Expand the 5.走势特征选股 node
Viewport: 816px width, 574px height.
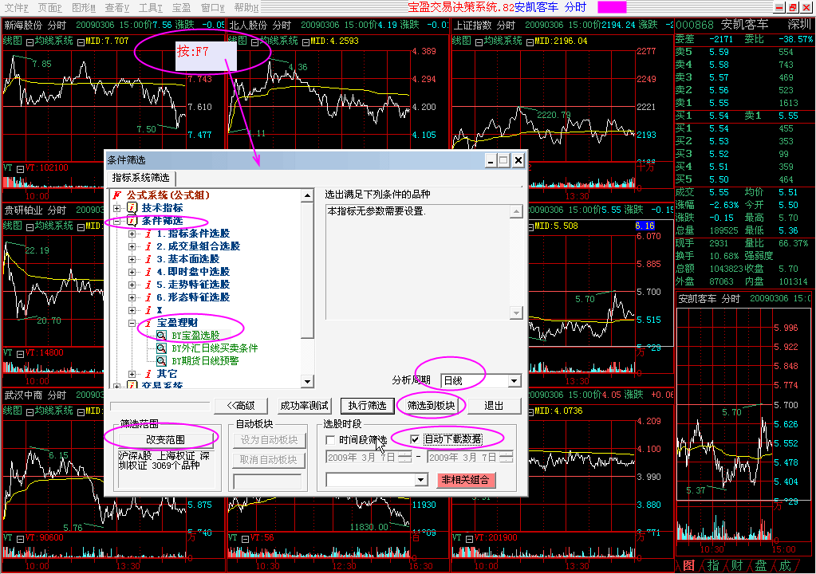pyautogui.click(x=132, y=285)
